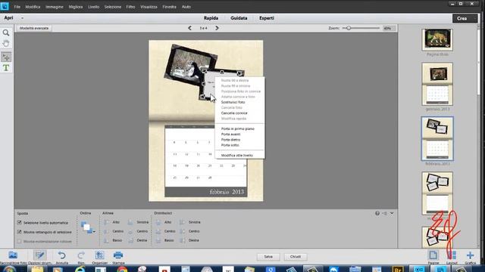Click the Modalità avanzata button
Image resolution: width=485 pixels, height=272 pixels.
[x=34, y=28]
